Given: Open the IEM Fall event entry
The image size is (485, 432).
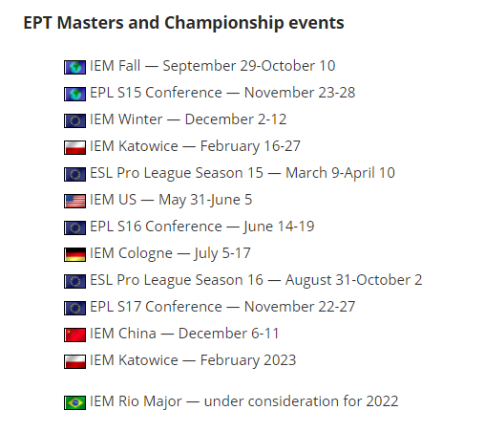Looking at the screenshot, I should 213,66.
